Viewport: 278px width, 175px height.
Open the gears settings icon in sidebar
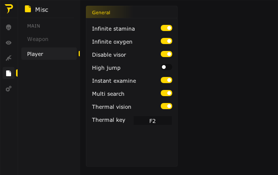[9, 88]
